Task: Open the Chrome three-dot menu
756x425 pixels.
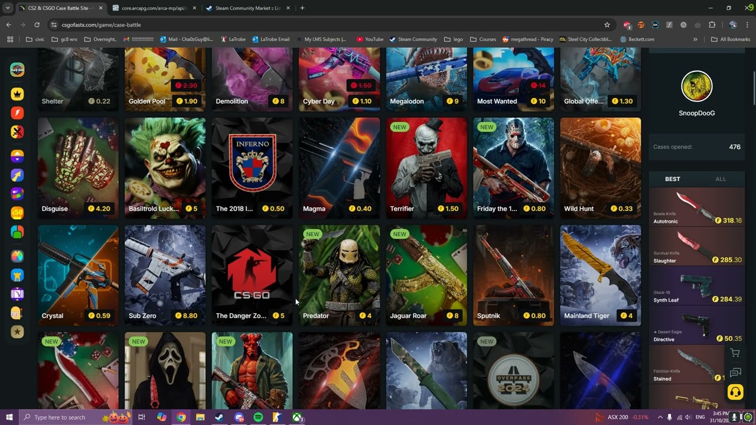Action: pos(747,25)
